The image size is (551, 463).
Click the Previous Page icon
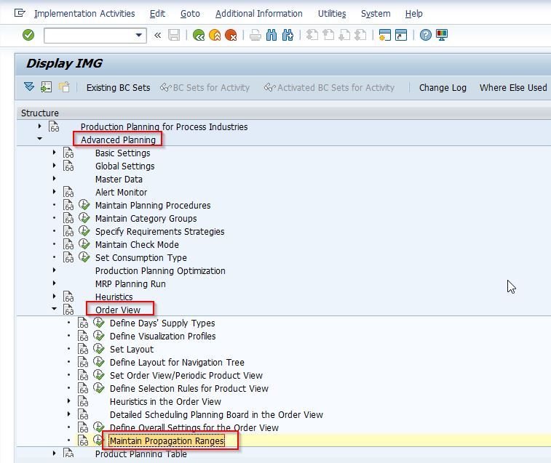click(328, 35)
